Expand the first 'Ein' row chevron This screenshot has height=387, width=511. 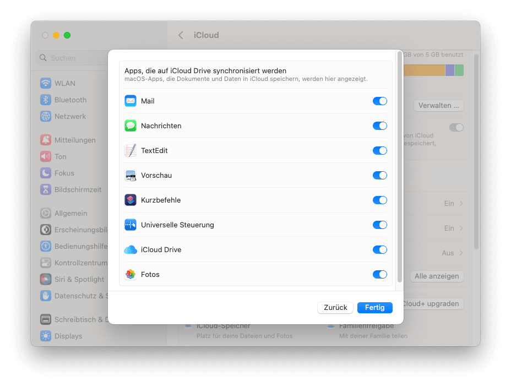(x=461, y=203)
